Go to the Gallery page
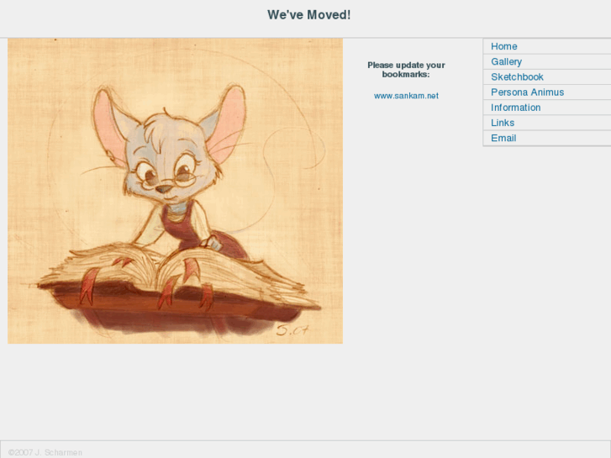The image size is (611, 458). coord(506,61)
